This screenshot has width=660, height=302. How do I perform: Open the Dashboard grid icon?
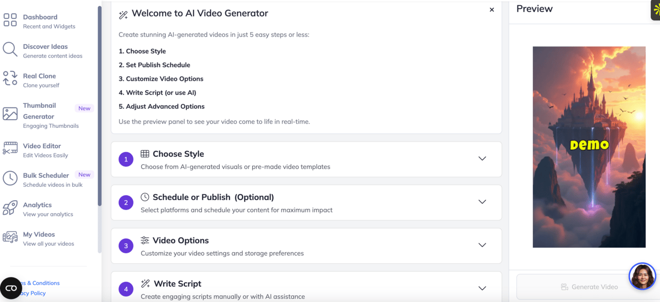click(10, 20)
